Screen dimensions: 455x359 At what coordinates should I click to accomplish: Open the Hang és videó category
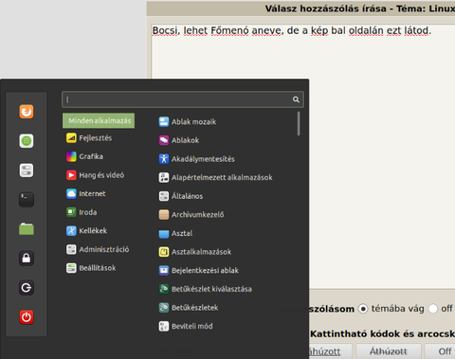[x=95, y=175]
